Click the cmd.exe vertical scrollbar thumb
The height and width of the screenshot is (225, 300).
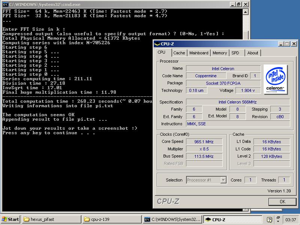246,35
